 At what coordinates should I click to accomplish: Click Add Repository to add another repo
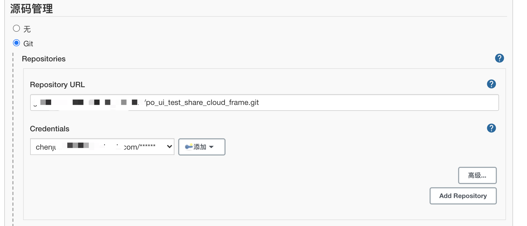(463, 196)
